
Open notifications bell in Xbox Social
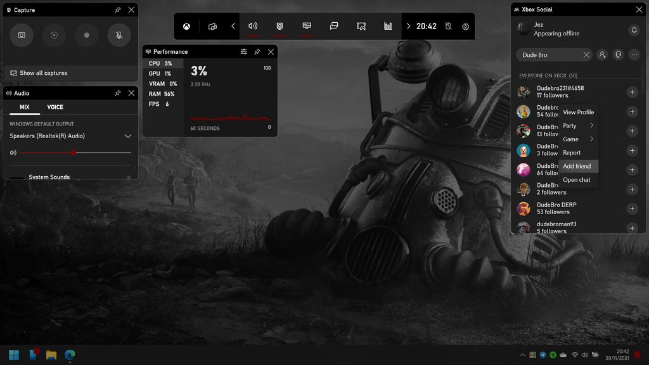coord(634,30)
